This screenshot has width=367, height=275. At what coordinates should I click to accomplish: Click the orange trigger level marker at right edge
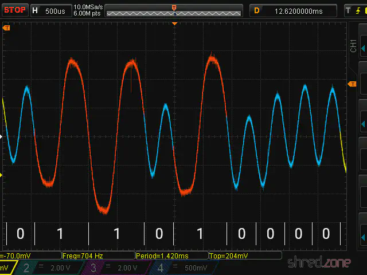click(352, 84)
